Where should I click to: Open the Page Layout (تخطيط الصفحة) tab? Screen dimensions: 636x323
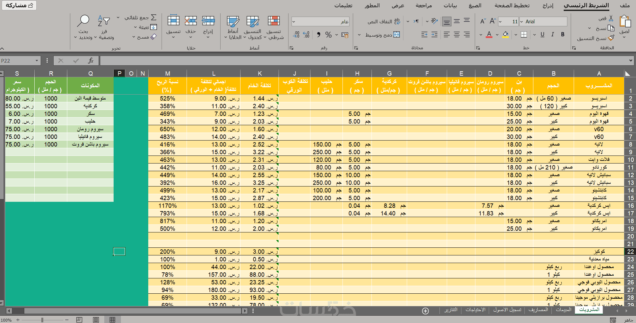[x=512, y=5]
